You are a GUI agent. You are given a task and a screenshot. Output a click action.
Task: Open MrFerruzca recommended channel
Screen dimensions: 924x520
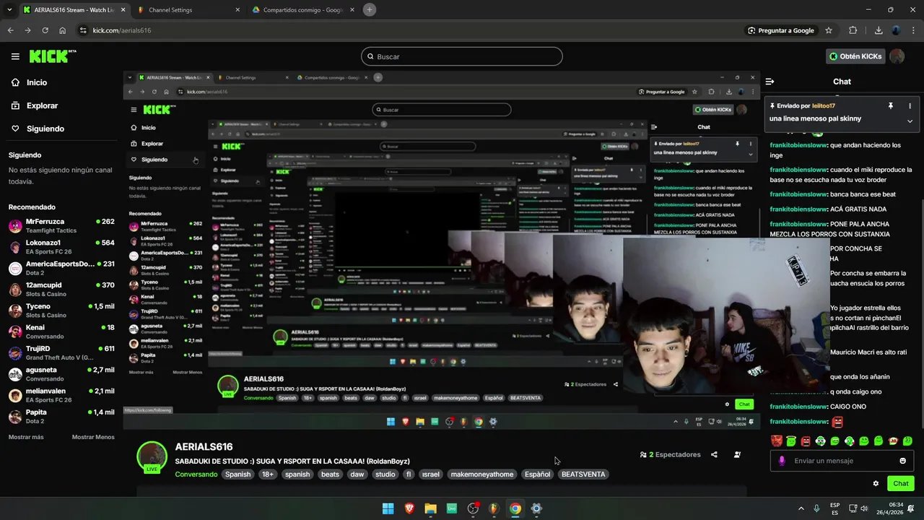pos(61,225)
